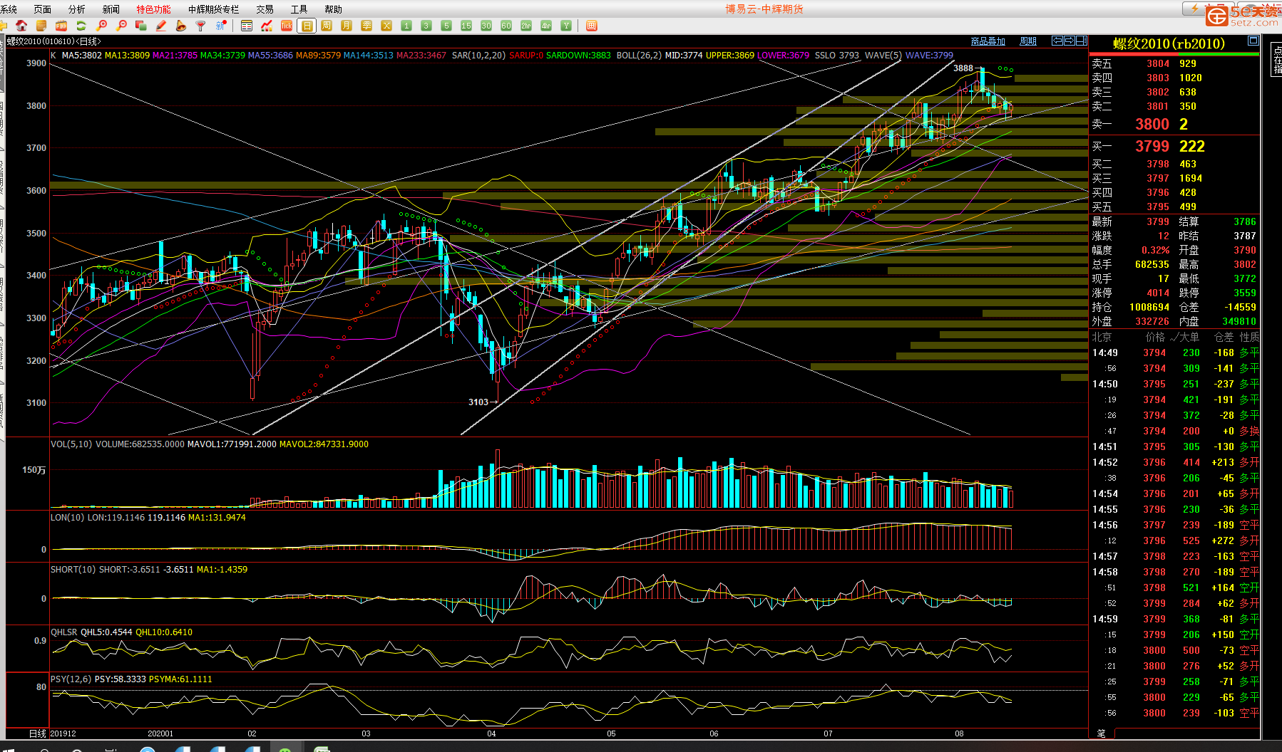Open the 交易 menu
Image resolution: width=1282 pixels, height=752 pixels.
click(x=265, y=9)
